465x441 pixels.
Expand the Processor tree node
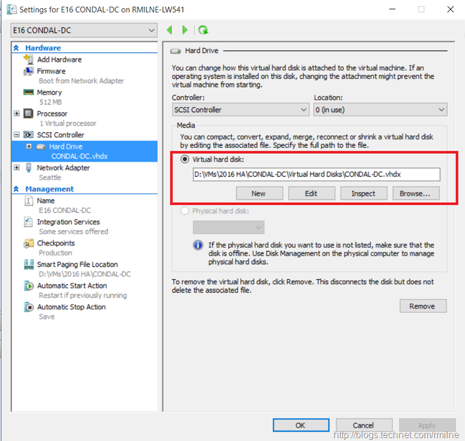click(17, 114)
